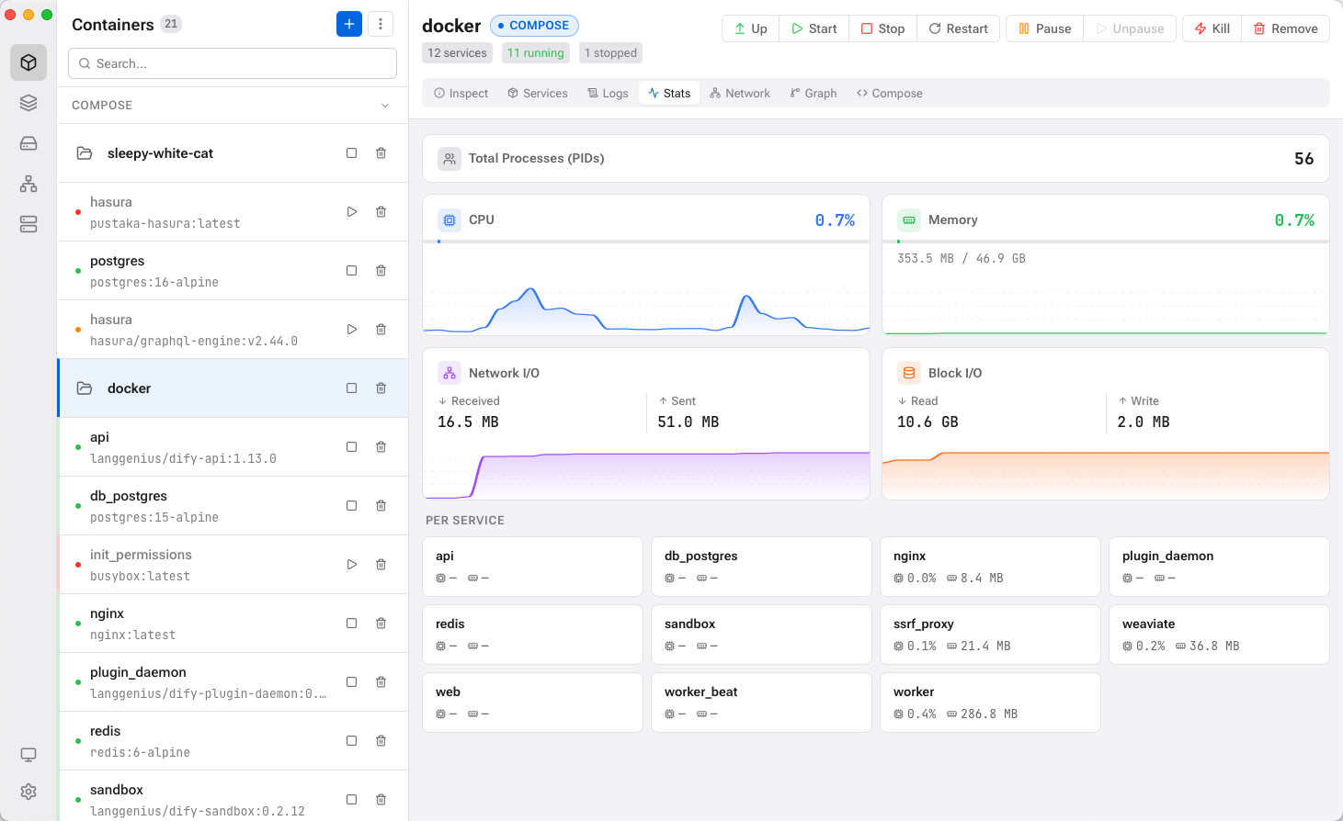Collapse the COMPOSE section chevron
This screenshot has width=1343, height=821.
pos(385,105)
